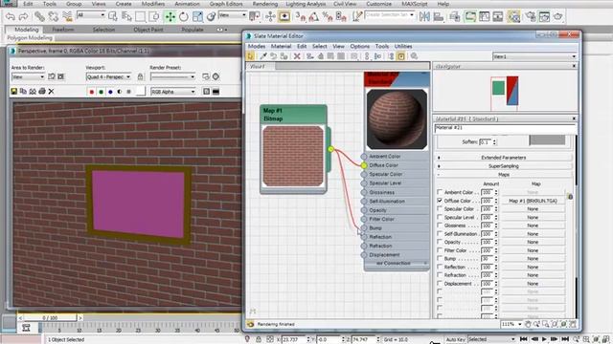Screen dimensions: 613x344
Task: Enable the Bump map checkbox
Action: pyautogui.click(x=440, y=259)
